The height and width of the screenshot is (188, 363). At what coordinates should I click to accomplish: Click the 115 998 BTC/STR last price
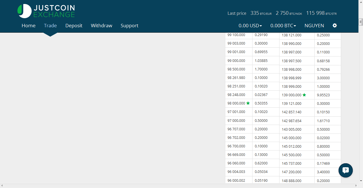[322, 13]
